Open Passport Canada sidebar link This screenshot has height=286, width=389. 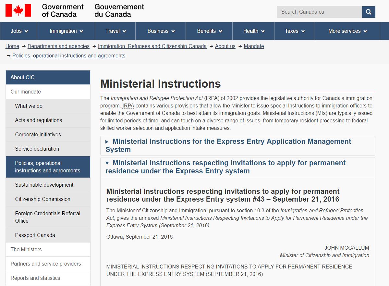[35, 235]
